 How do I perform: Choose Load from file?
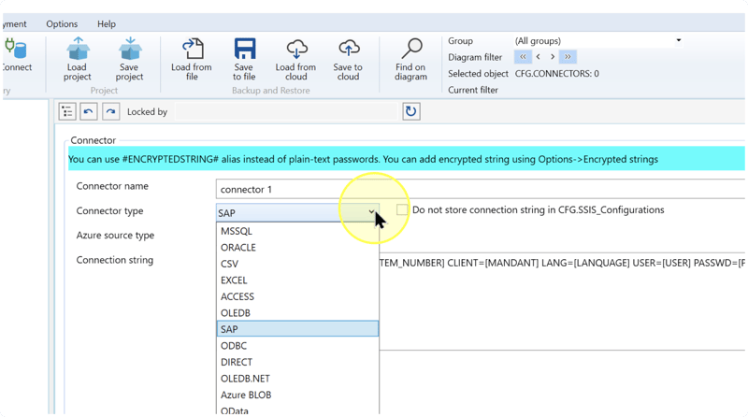click(x=192, y=59)
